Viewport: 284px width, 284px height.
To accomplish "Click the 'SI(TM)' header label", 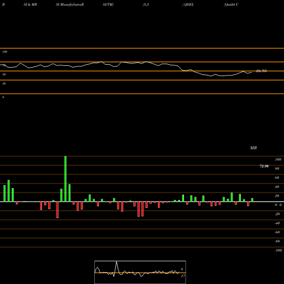I will [x=108, y=5].
